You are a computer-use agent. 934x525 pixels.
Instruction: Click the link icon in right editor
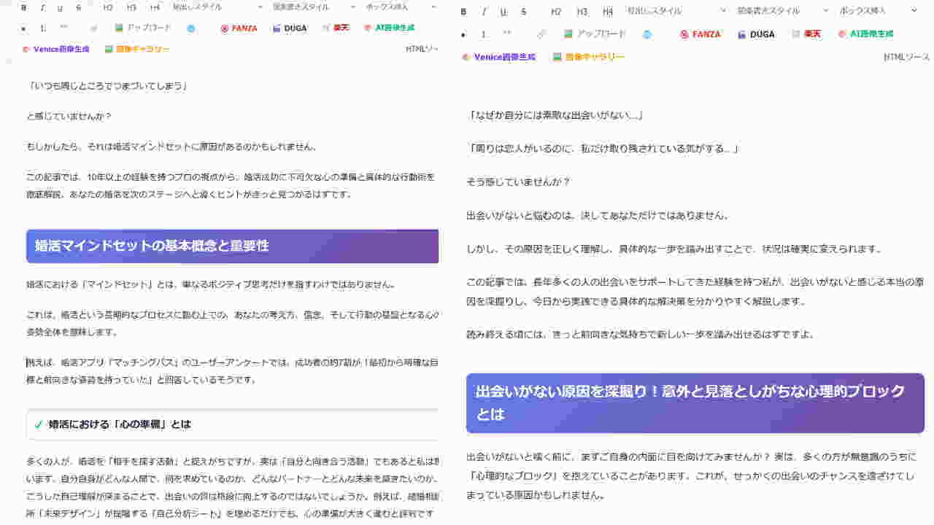pyautogui.click(x=541, y=34)
